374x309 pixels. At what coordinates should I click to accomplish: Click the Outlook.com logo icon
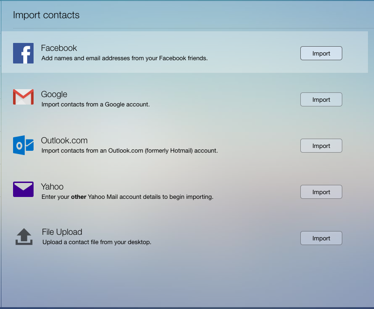[23, 145]
